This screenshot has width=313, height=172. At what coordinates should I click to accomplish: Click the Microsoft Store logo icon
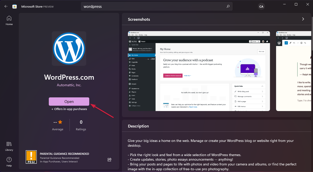click(x=15, y=7)
